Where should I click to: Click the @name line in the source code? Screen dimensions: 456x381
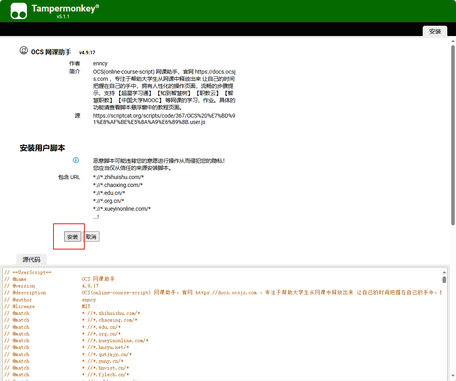(59, 279)
